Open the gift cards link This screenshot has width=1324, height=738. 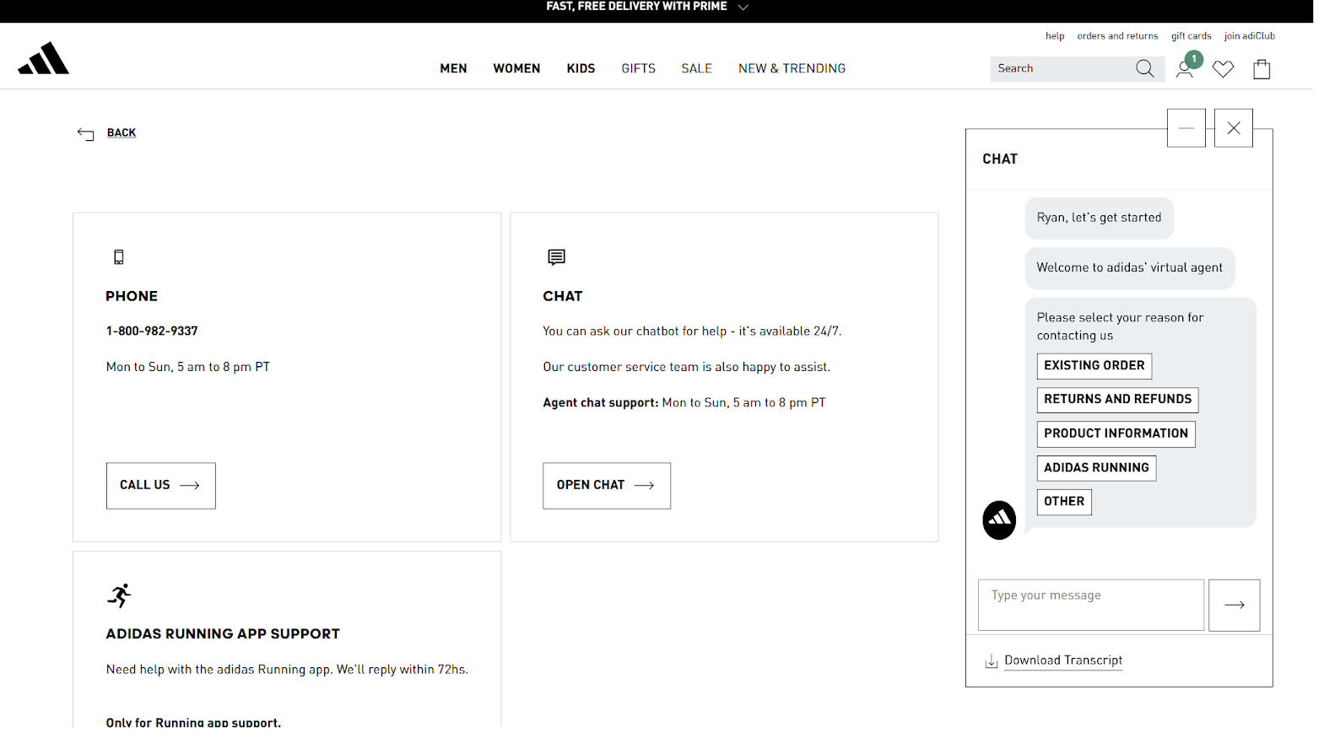(1191, 36)
